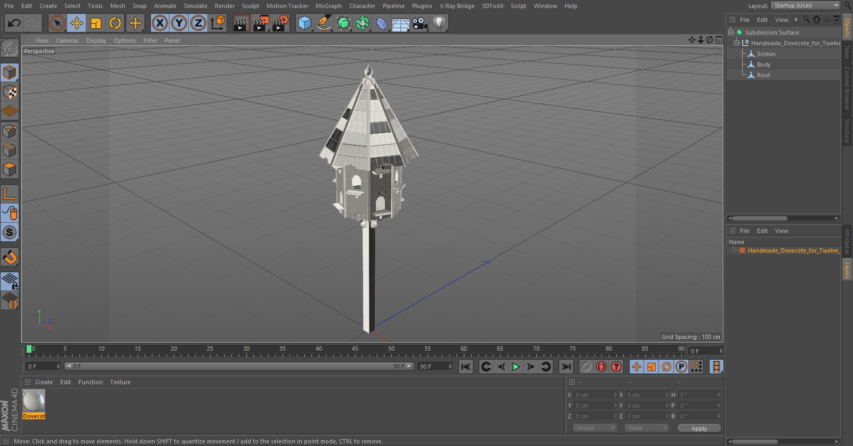Toggle Position keyframe recording
The image size is (853, 446).
tap(637, 367)
